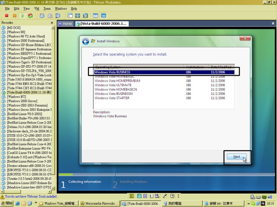277x207 pixels.
Task: Switch to the Macromedia Fireworks taskbar button
Action: point(99,204)
